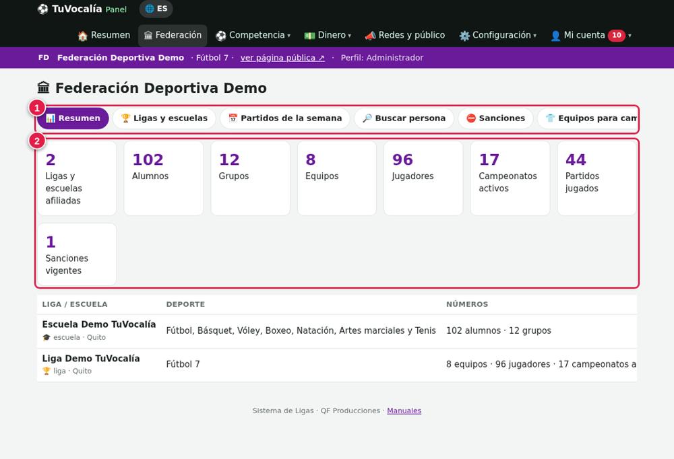Click the 96 Jugadores stat card
Viewport: 674px width, 459px height.
(x=423, y=178)
